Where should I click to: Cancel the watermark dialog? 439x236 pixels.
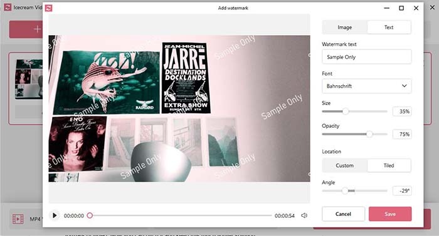tap(343, 214)
